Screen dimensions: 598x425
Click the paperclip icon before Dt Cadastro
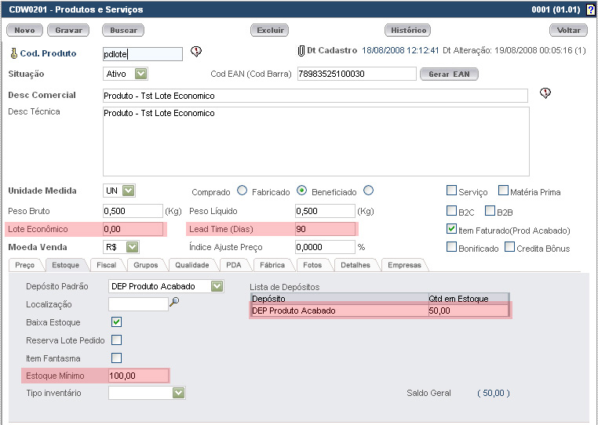click(301, 51)
